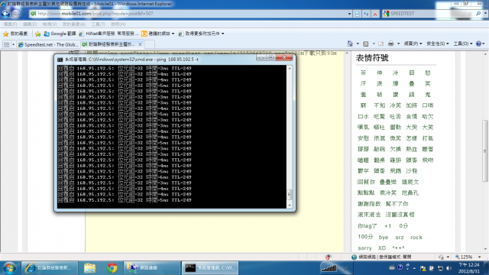Insert the 冷笑 emoticon
Image resolution: width=489 pixels, height=275 pixels.
click(x=396, y=105)
